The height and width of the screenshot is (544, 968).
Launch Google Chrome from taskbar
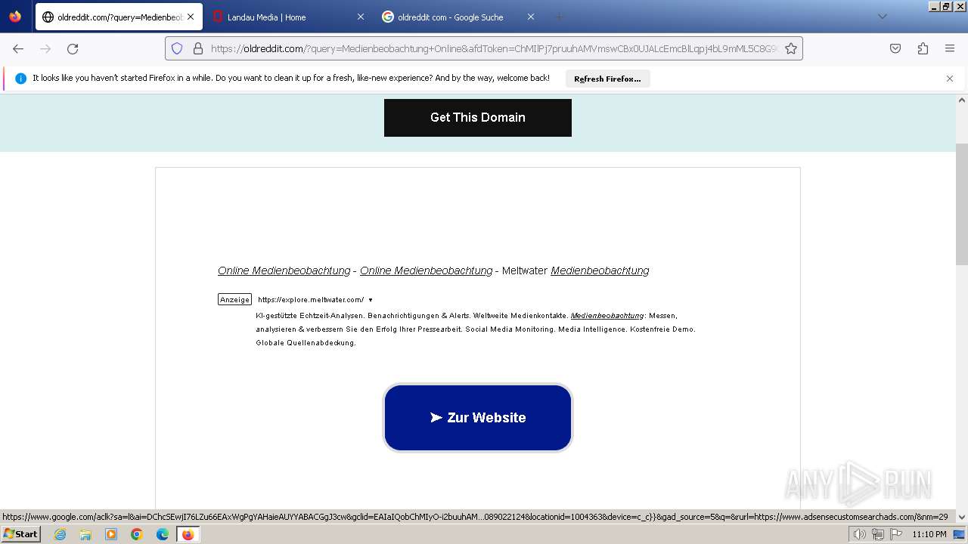137,534
